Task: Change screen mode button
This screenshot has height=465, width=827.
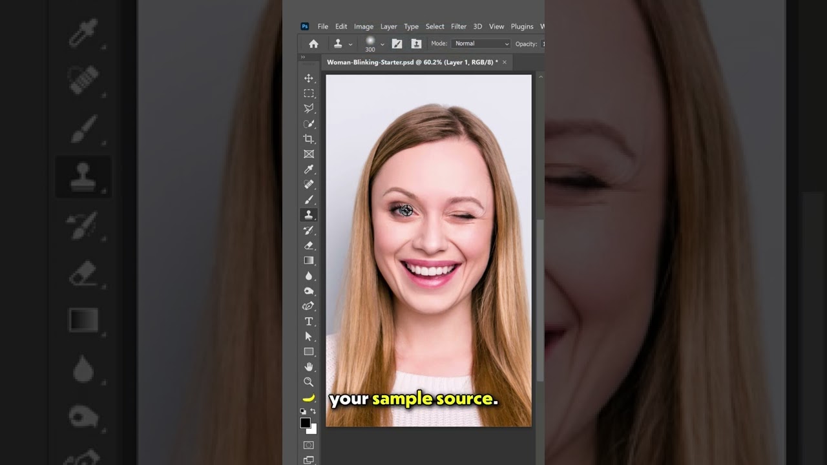Action: (x=309, y=460)
